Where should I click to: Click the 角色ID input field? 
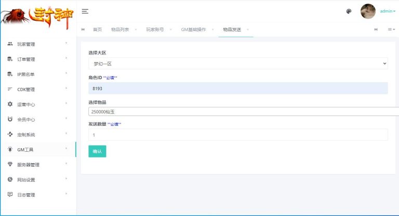(238, 89)
